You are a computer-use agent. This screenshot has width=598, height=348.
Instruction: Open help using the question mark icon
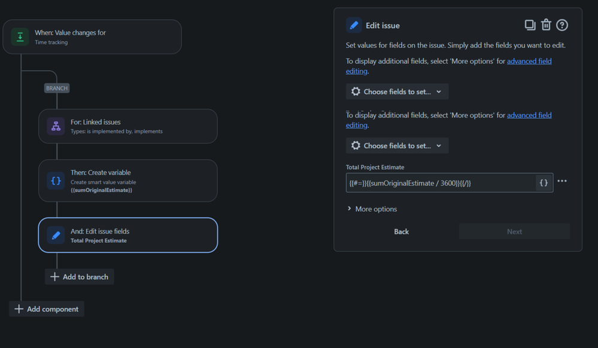coord(561,25)
